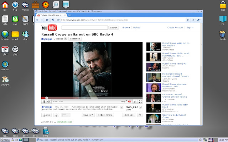Screen dimensions: 228x142
Task: Open the sda1 drive icon
Action: (5, 131)
